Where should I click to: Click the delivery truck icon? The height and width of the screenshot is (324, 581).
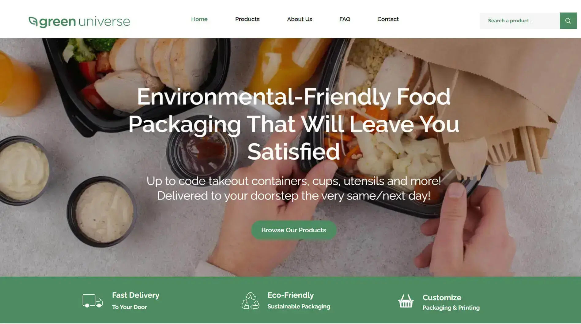[x=92, y=301]
